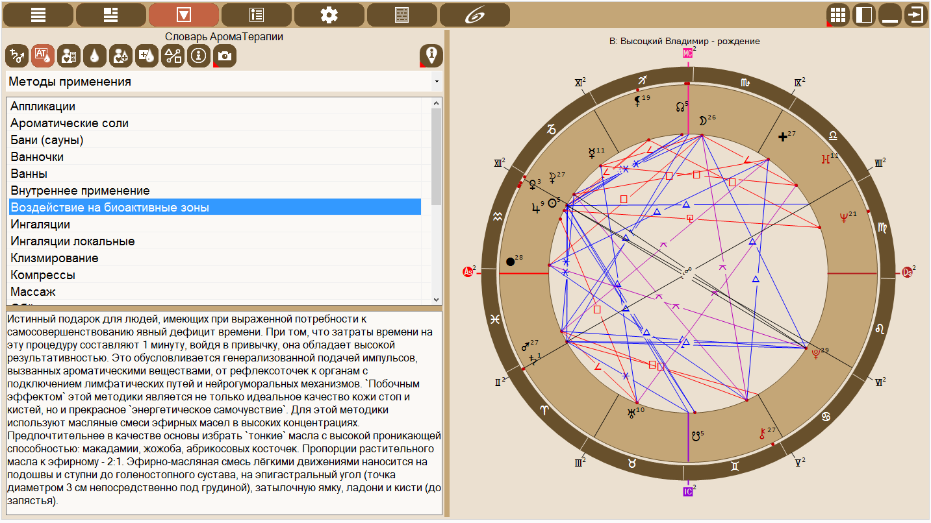Viewport: 931px width, 523px height.
Task: Click the camera snapshot icon
Action: [225, 56]
